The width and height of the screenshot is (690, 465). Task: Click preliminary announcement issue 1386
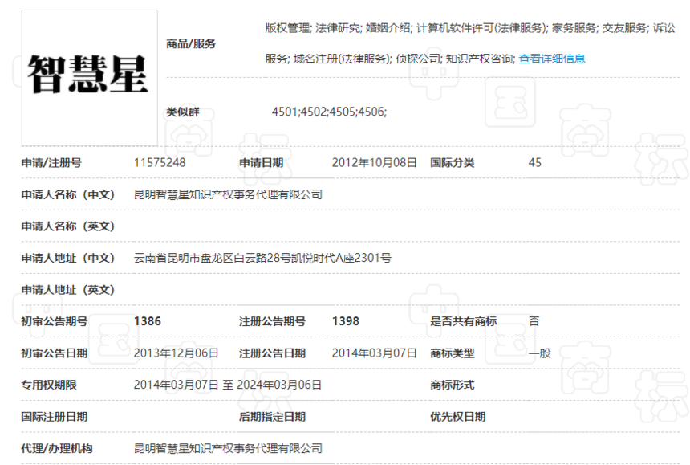[x=148, y=321]
